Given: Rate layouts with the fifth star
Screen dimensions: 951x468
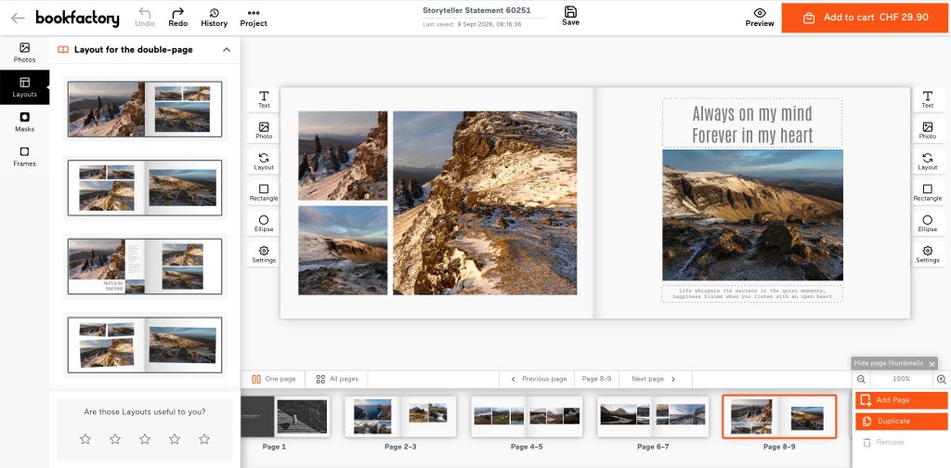Looking at the screenshot, I should 204,439.
